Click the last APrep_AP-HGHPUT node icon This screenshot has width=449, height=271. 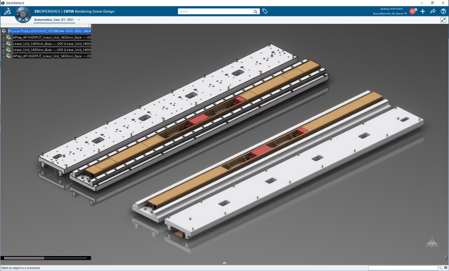point(8,56)
